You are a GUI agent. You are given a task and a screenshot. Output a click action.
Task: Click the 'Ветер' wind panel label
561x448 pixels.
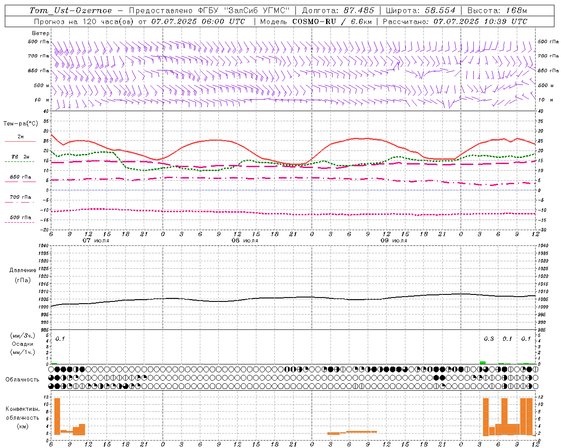tap(41, 33)
